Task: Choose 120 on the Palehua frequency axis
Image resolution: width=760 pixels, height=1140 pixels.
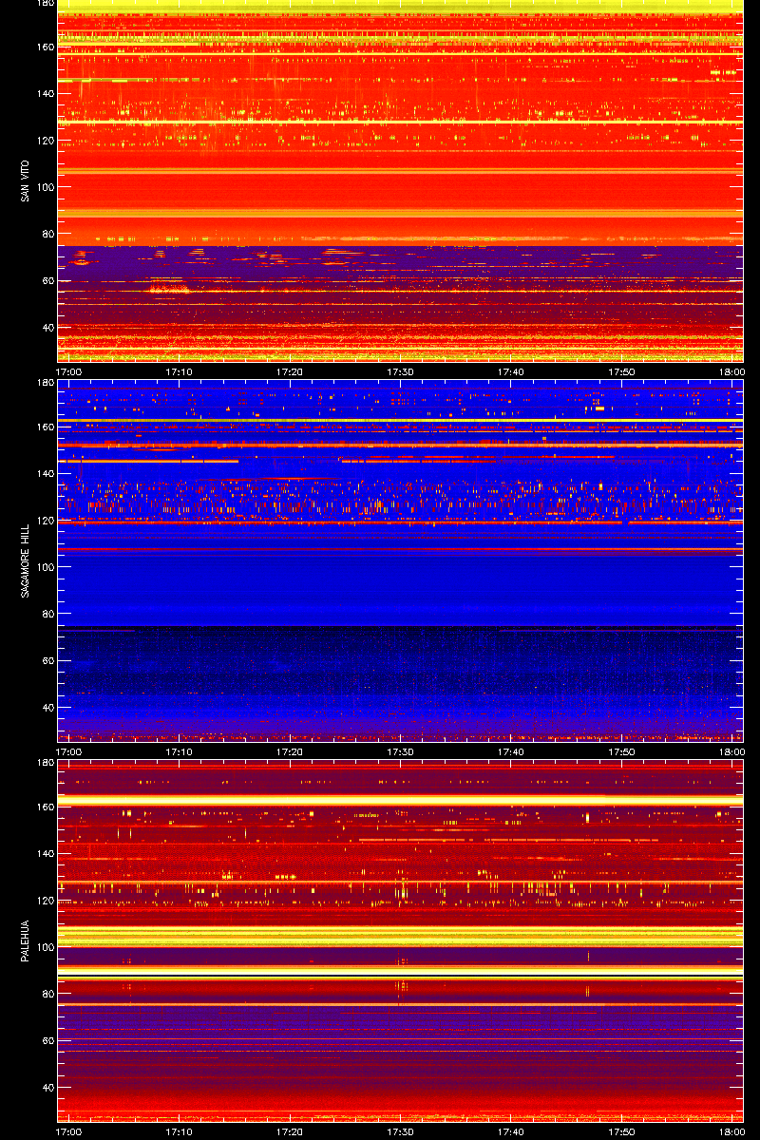Action: pos(44,902)
